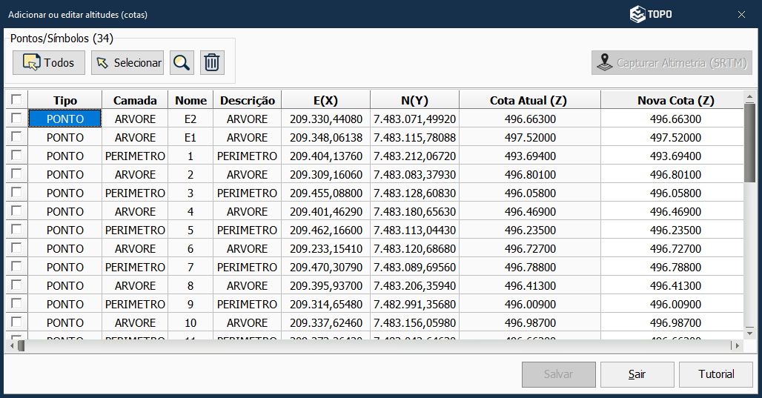This screenshot has height=398, width=762.
Task: Click the Capturar Altimetria (SRTM) button
Action: click(672, 63)
